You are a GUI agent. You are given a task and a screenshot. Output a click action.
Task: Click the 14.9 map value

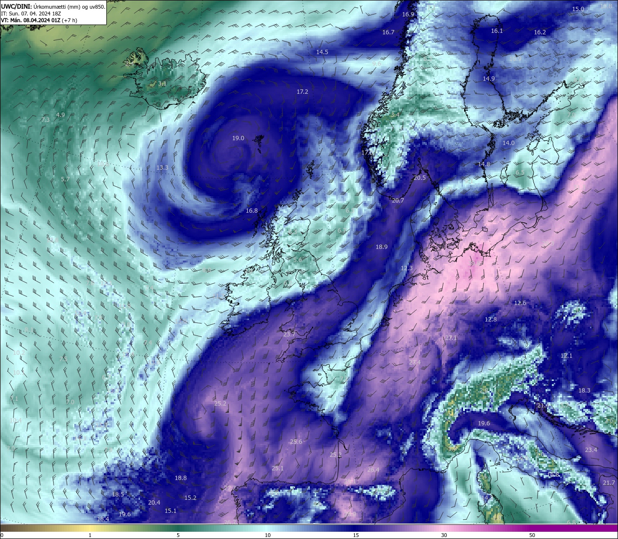point(489,79)
